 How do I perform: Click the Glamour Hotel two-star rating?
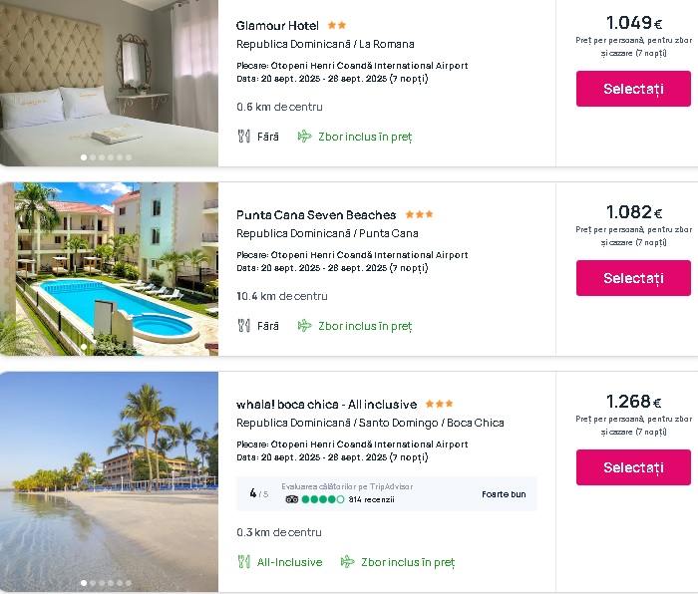coord(337,25)
